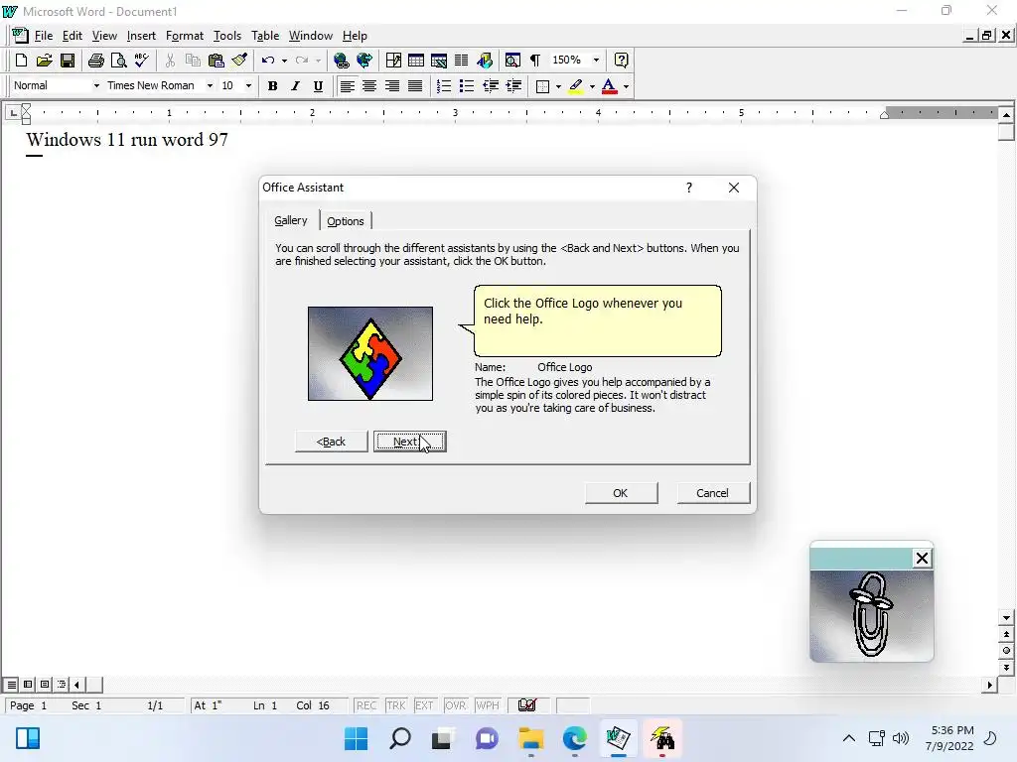Expand the Style dropdown showing Normal
Image resolution: width=1017 pixels, height=762 pixels.
pyautogui.click(x=96, y=85)
